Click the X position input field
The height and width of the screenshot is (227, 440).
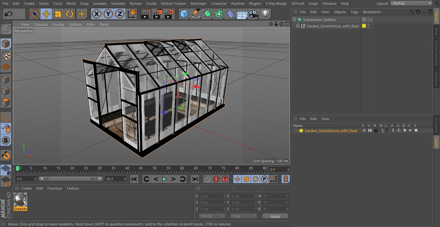click(x=212, y=196)
